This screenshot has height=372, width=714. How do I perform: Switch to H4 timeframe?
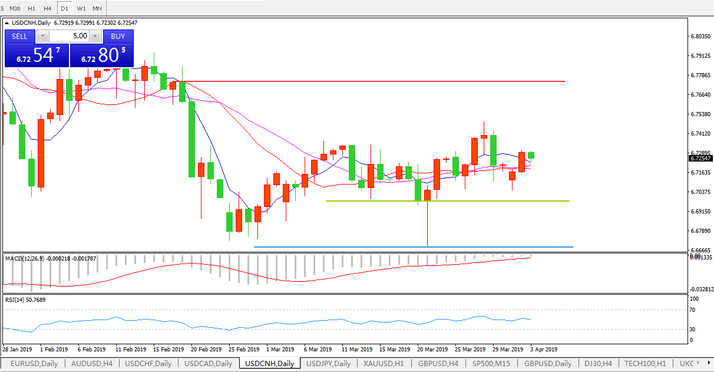[48, 8]
